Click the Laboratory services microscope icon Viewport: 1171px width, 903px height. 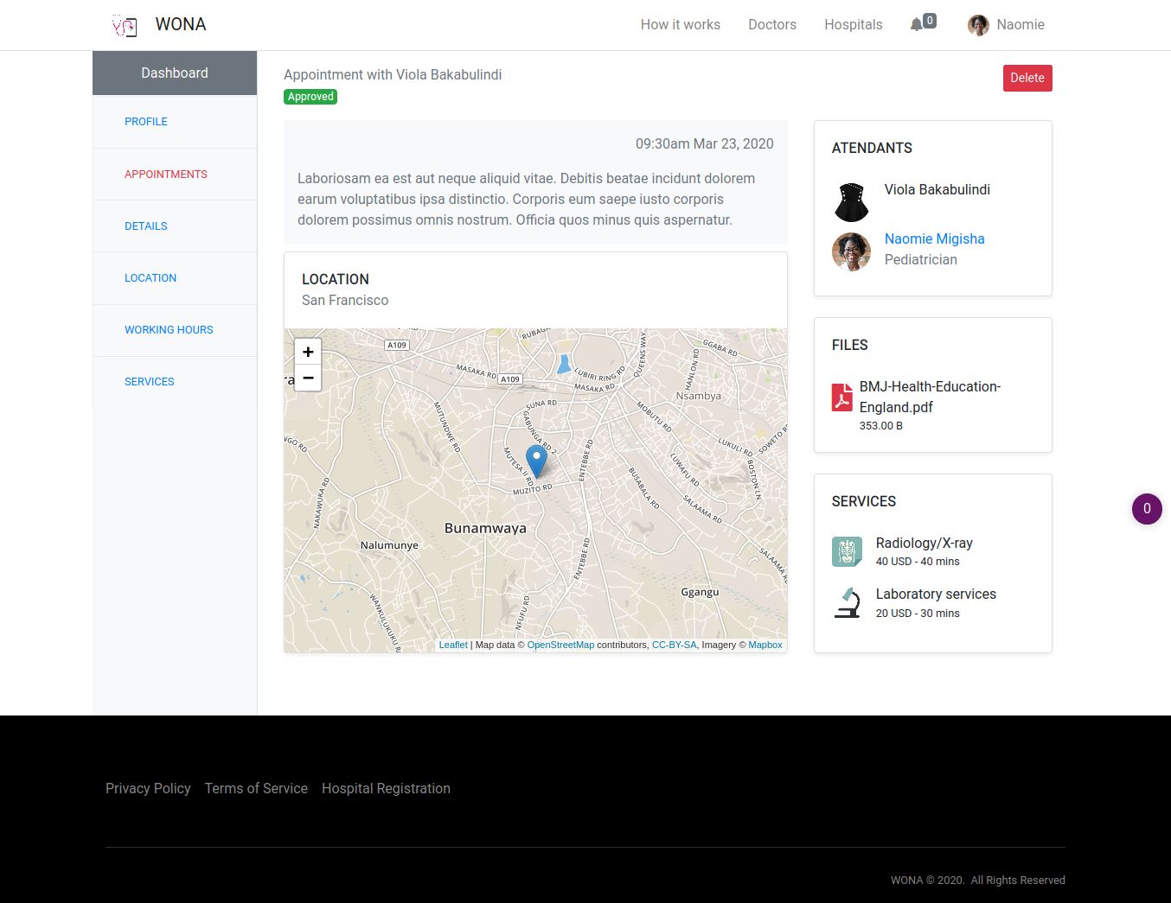[847, 603]
